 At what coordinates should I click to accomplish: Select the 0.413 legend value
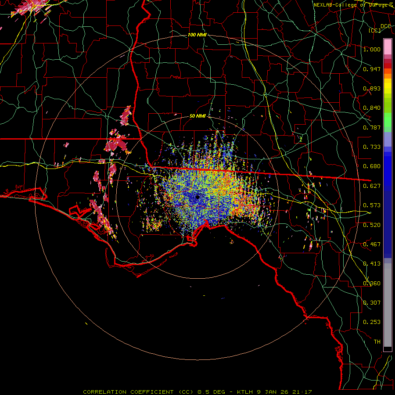coord(372,264)
